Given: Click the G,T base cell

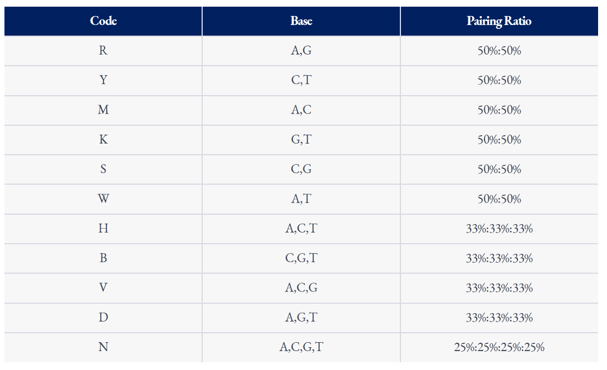Looking at the screenshot, I should point(301,140).
